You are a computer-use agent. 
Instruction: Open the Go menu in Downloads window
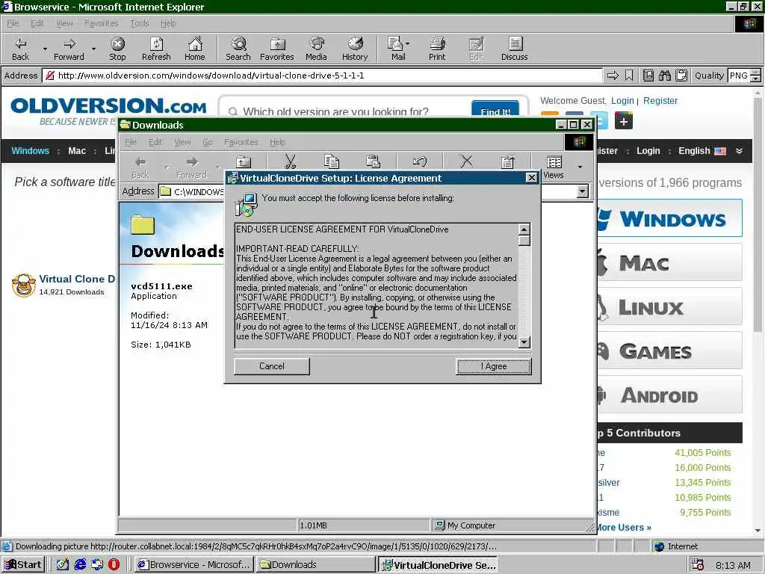(208, 142)
